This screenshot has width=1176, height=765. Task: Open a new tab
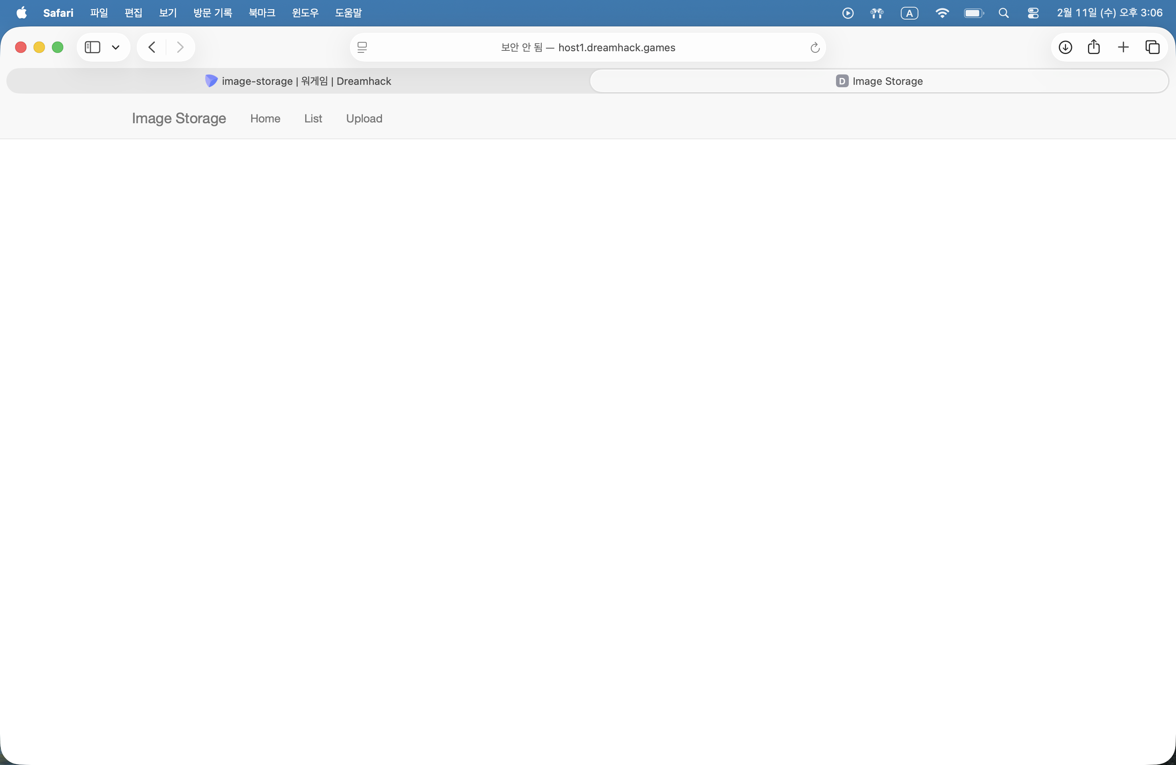click(1123, 48)
